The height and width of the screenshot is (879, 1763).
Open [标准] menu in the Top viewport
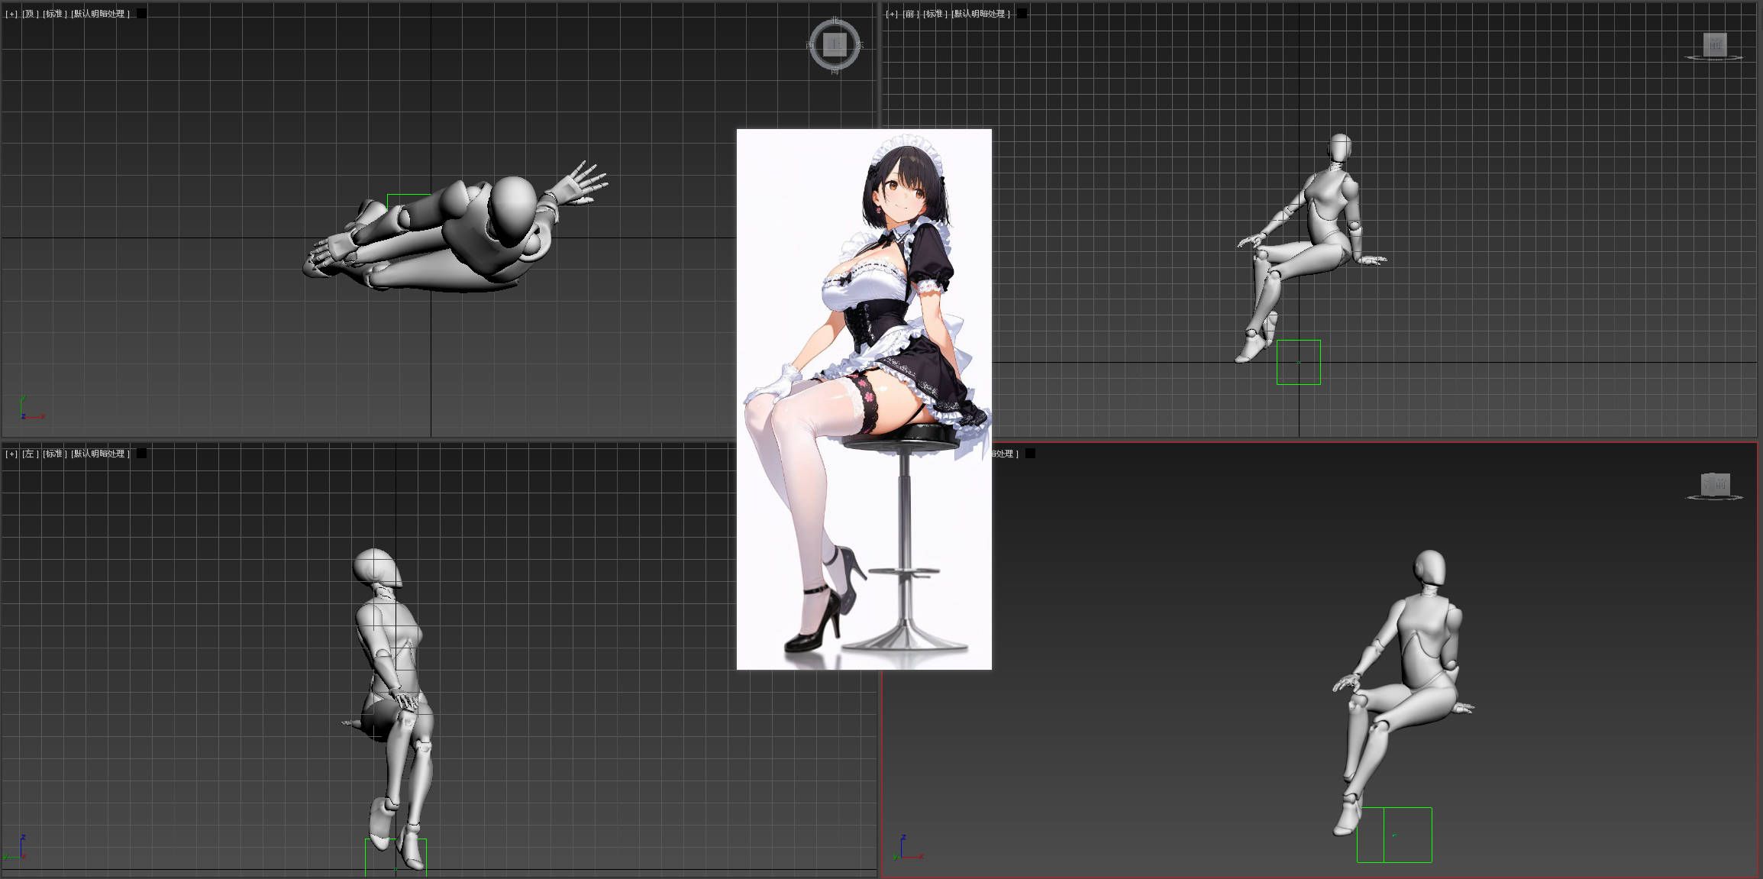coord(55,14)
